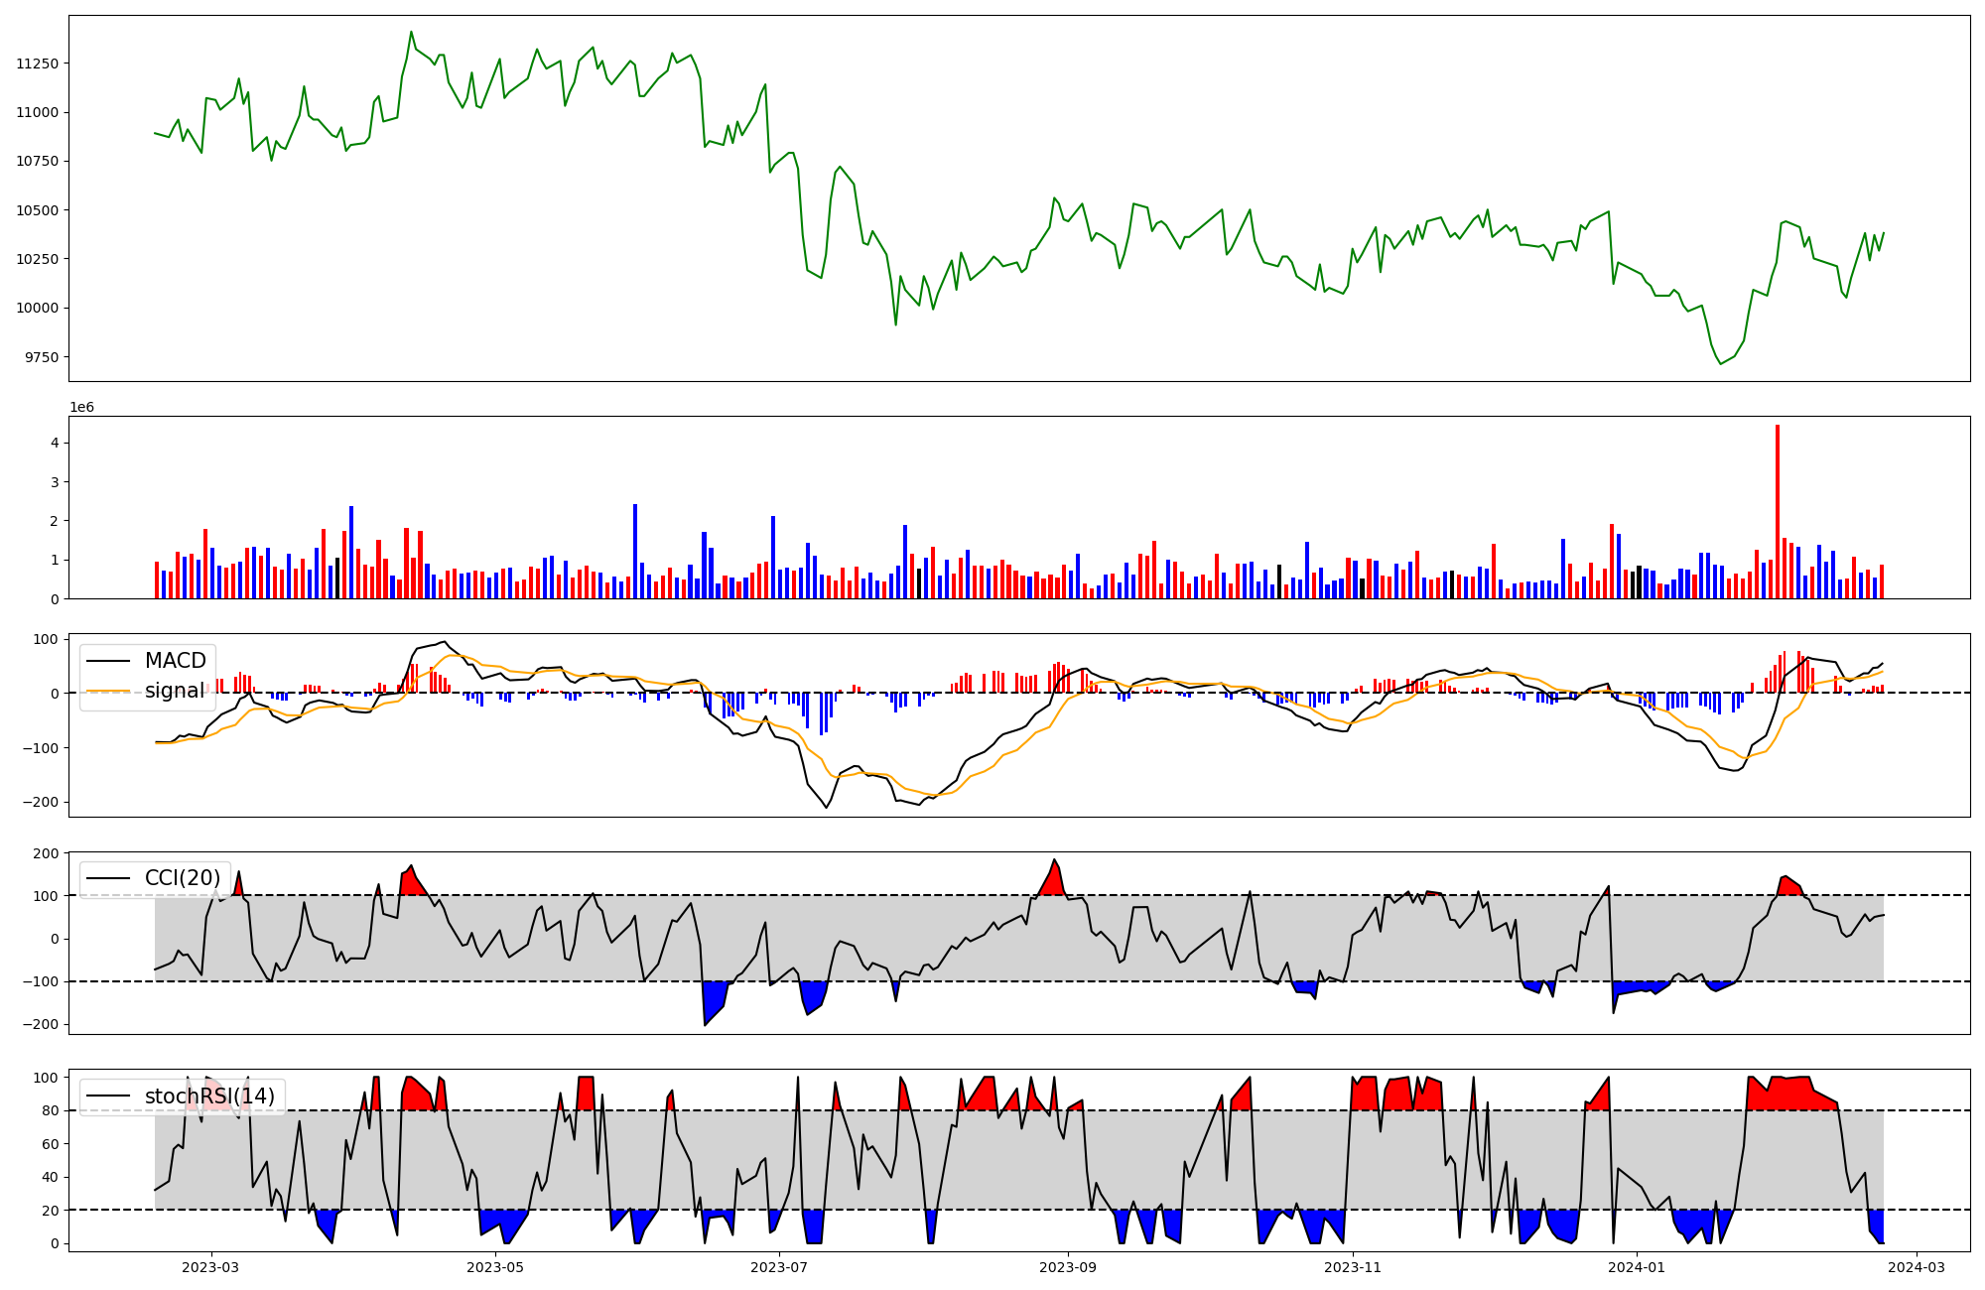The image size is (1985, 1290).
Task: Click the MACD legend label
Action: tap(175, 661)
